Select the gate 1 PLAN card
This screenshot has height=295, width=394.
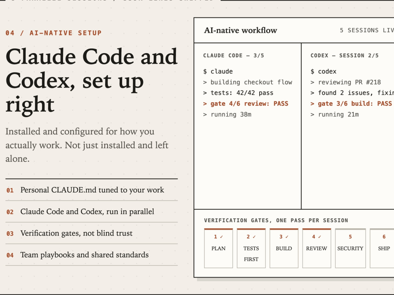point(218,248)
